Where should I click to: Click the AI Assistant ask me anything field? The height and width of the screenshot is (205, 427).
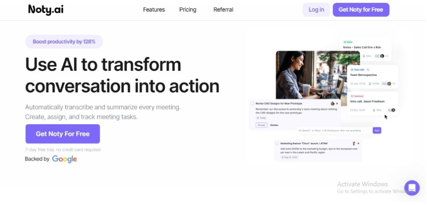tap(335, 130)
